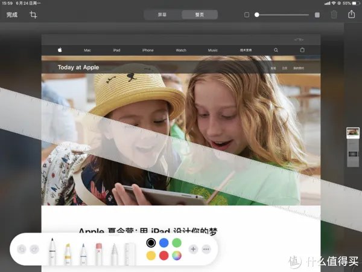
Task: Switch to the 屏幕 tab
Action: (x=162, y=15)
